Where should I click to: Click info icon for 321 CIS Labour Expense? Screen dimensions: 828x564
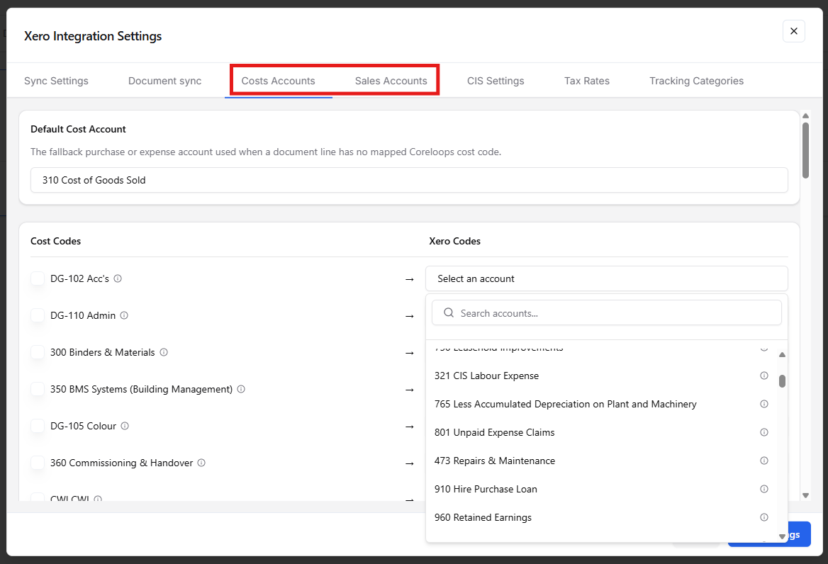(x=763, y=376)
